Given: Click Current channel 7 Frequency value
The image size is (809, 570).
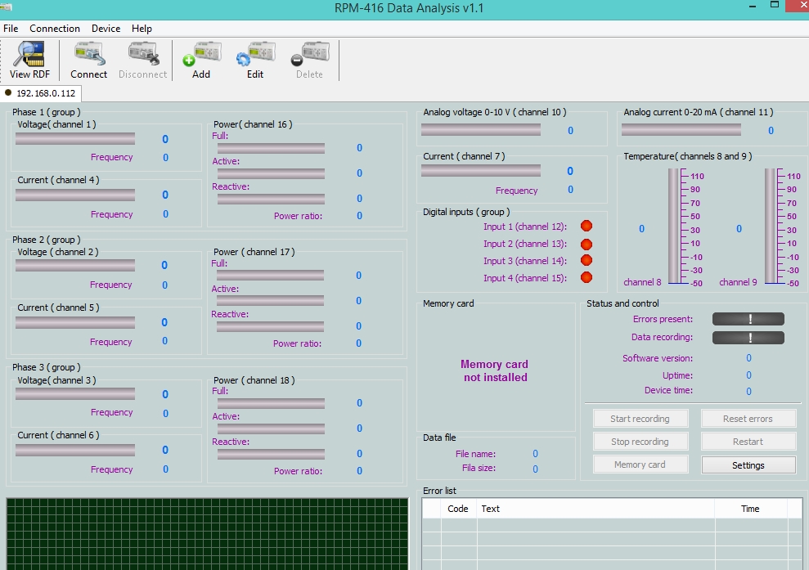Looking at the screenshot, I should [x=570, y=189].
